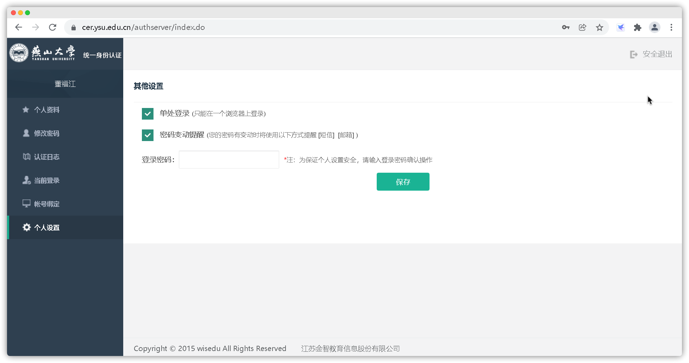Click inside the 登录密码 password field
Image resolution: width=689 pixels, height=363 pixels.
[x=228, y=159]
